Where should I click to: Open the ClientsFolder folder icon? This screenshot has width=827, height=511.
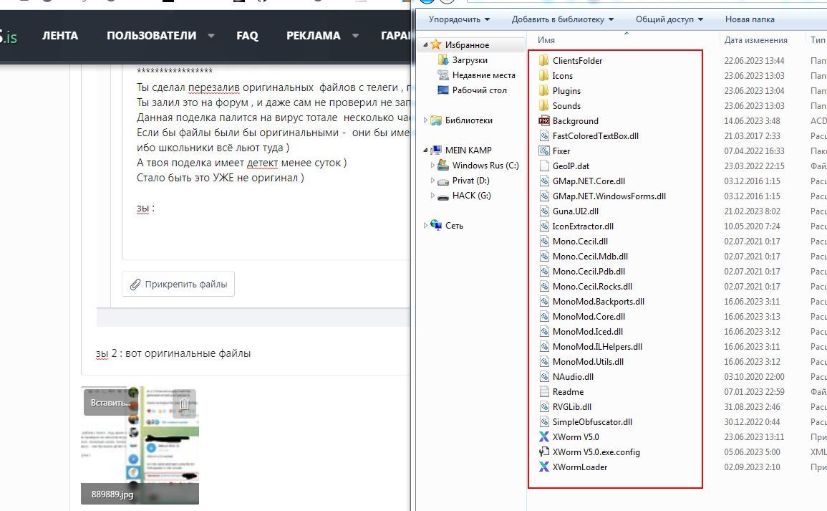[543, 60]
